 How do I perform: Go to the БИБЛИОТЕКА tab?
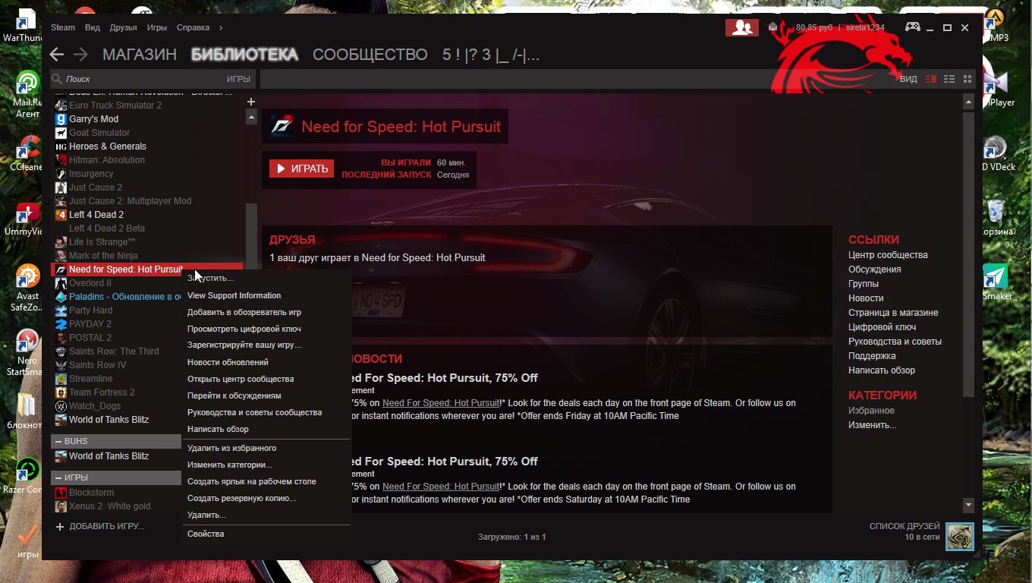(245, 55)
